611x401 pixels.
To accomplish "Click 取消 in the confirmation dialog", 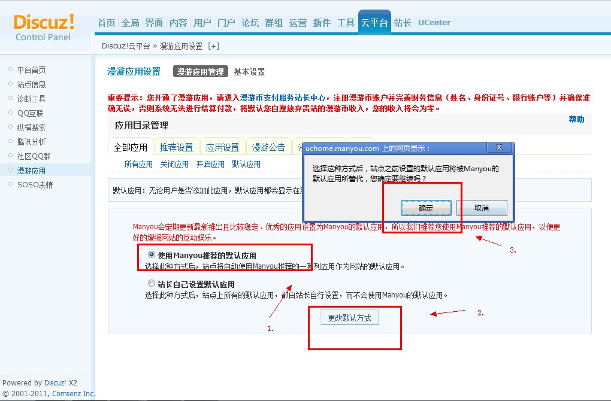I will tap(482, 208).
